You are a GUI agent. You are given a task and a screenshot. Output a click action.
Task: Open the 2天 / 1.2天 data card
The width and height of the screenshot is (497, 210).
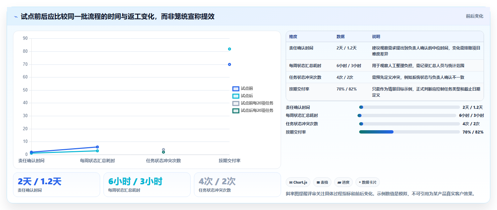(56, 185)
